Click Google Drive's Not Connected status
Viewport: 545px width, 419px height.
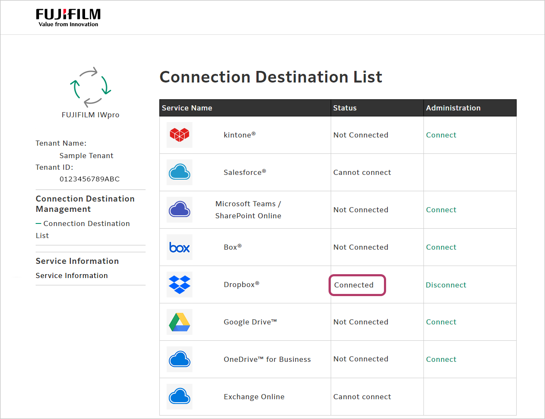(361, 322)
